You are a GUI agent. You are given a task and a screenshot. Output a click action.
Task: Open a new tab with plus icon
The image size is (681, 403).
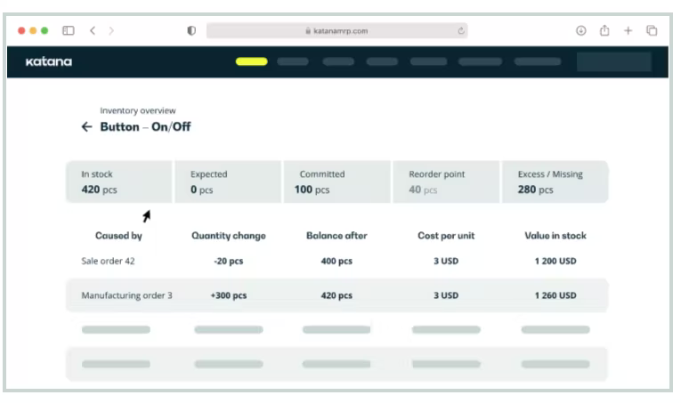pos(628,30)
